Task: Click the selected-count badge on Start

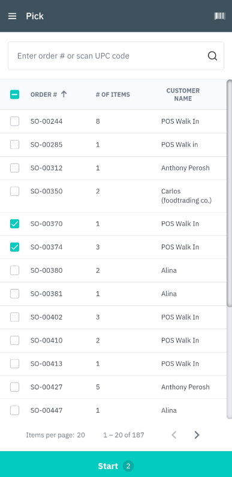Action: tap(128, 466)
